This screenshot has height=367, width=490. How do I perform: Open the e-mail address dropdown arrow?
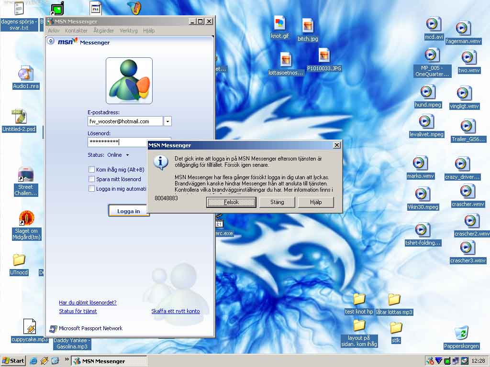tap(167, 121)
